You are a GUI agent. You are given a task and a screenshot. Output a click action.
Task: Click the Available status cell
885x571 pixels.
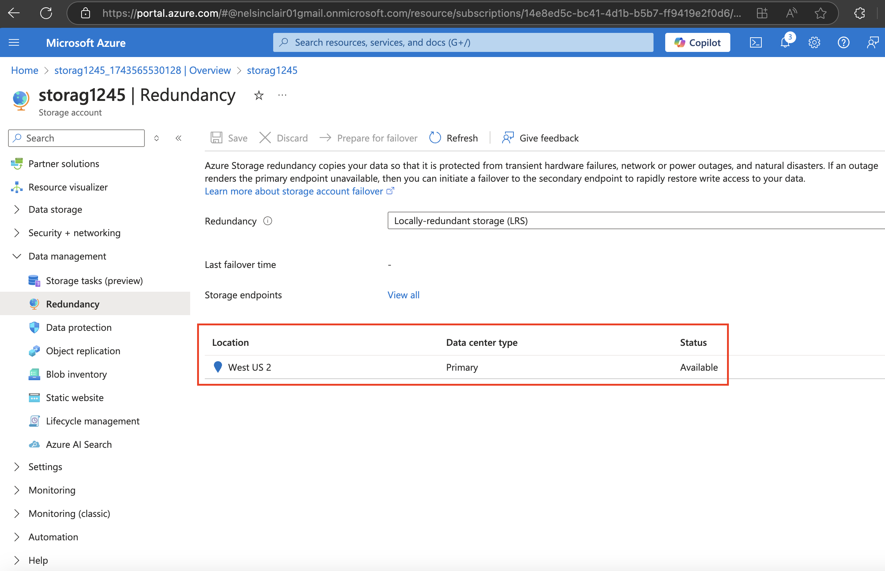[x=699, y=367]
